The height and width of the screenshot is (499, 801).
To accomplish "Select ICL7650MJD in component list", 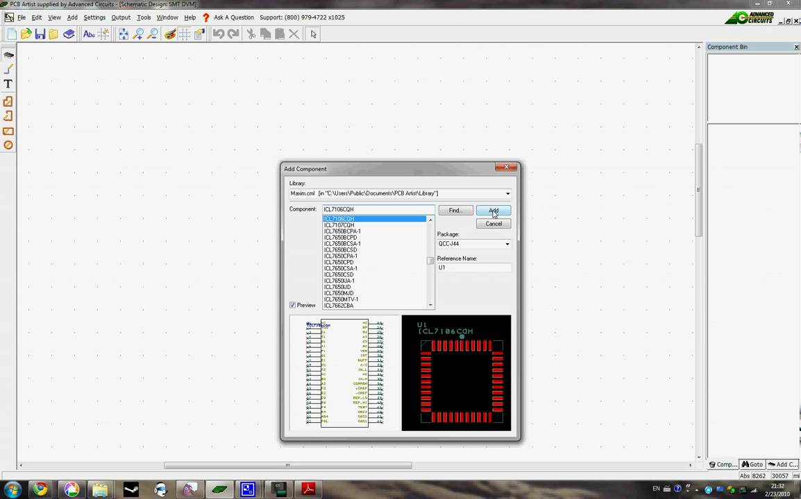I will point(339,293).
